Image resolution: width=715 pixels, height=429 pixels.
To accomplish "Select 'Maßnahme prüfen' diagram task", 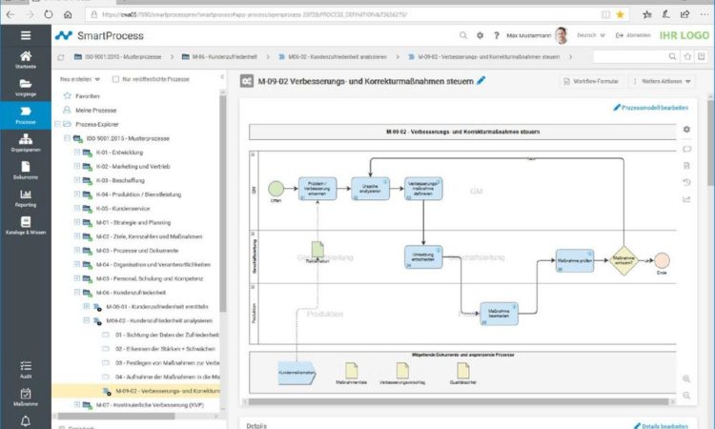I will point(575,261).
